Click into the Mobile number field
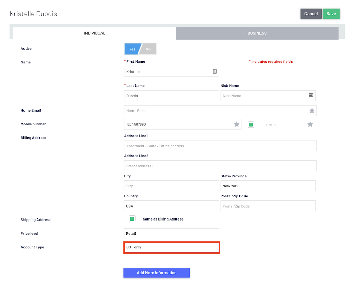This screenshot has width=346, height=288. pos(183,124)
